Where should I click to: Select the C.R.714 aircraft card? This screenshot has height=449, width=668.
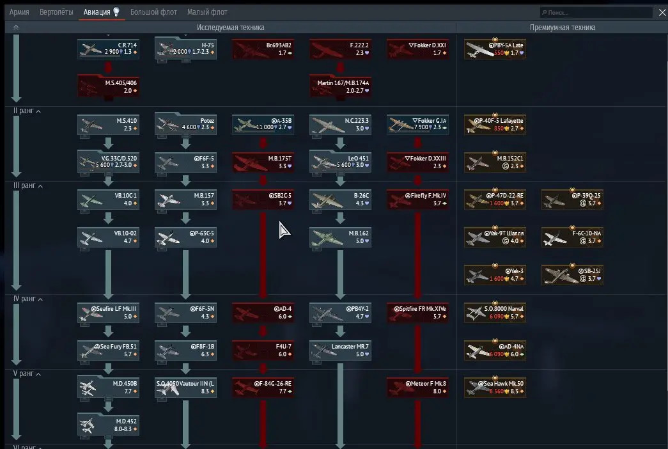click(108, 49)
